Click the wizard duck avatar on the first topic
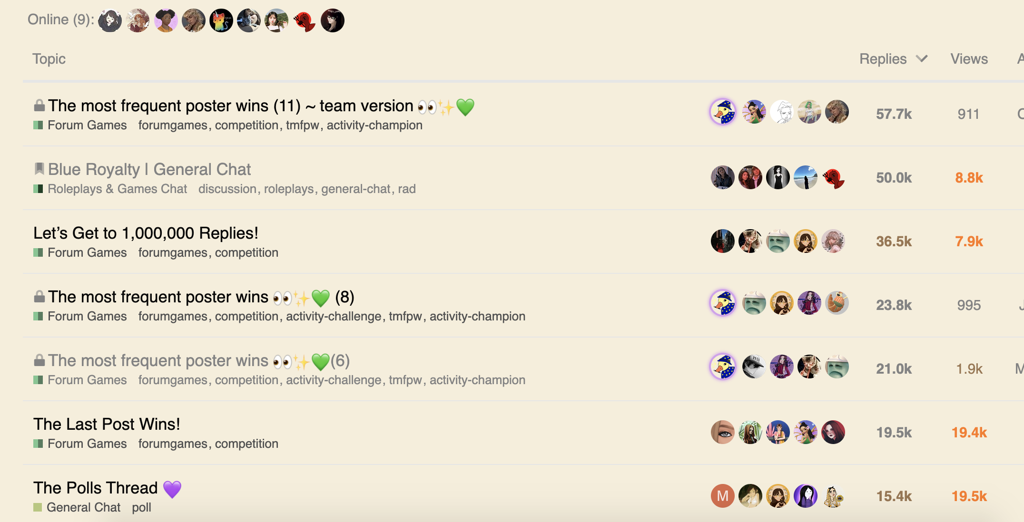The width and height of the screenshot is (1024, 522). click(x=723, y=112)
